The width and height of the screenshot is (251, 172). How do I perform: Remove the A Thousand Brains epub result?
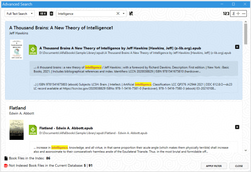pos(237,47)
